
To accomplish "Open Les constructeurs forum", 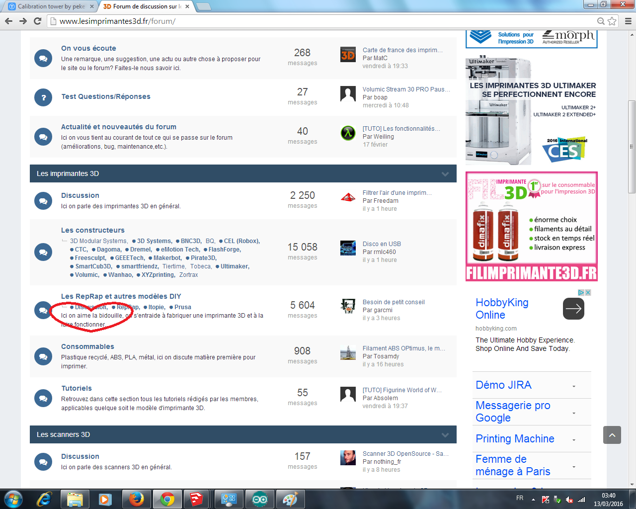I will (x=93, y=230).
